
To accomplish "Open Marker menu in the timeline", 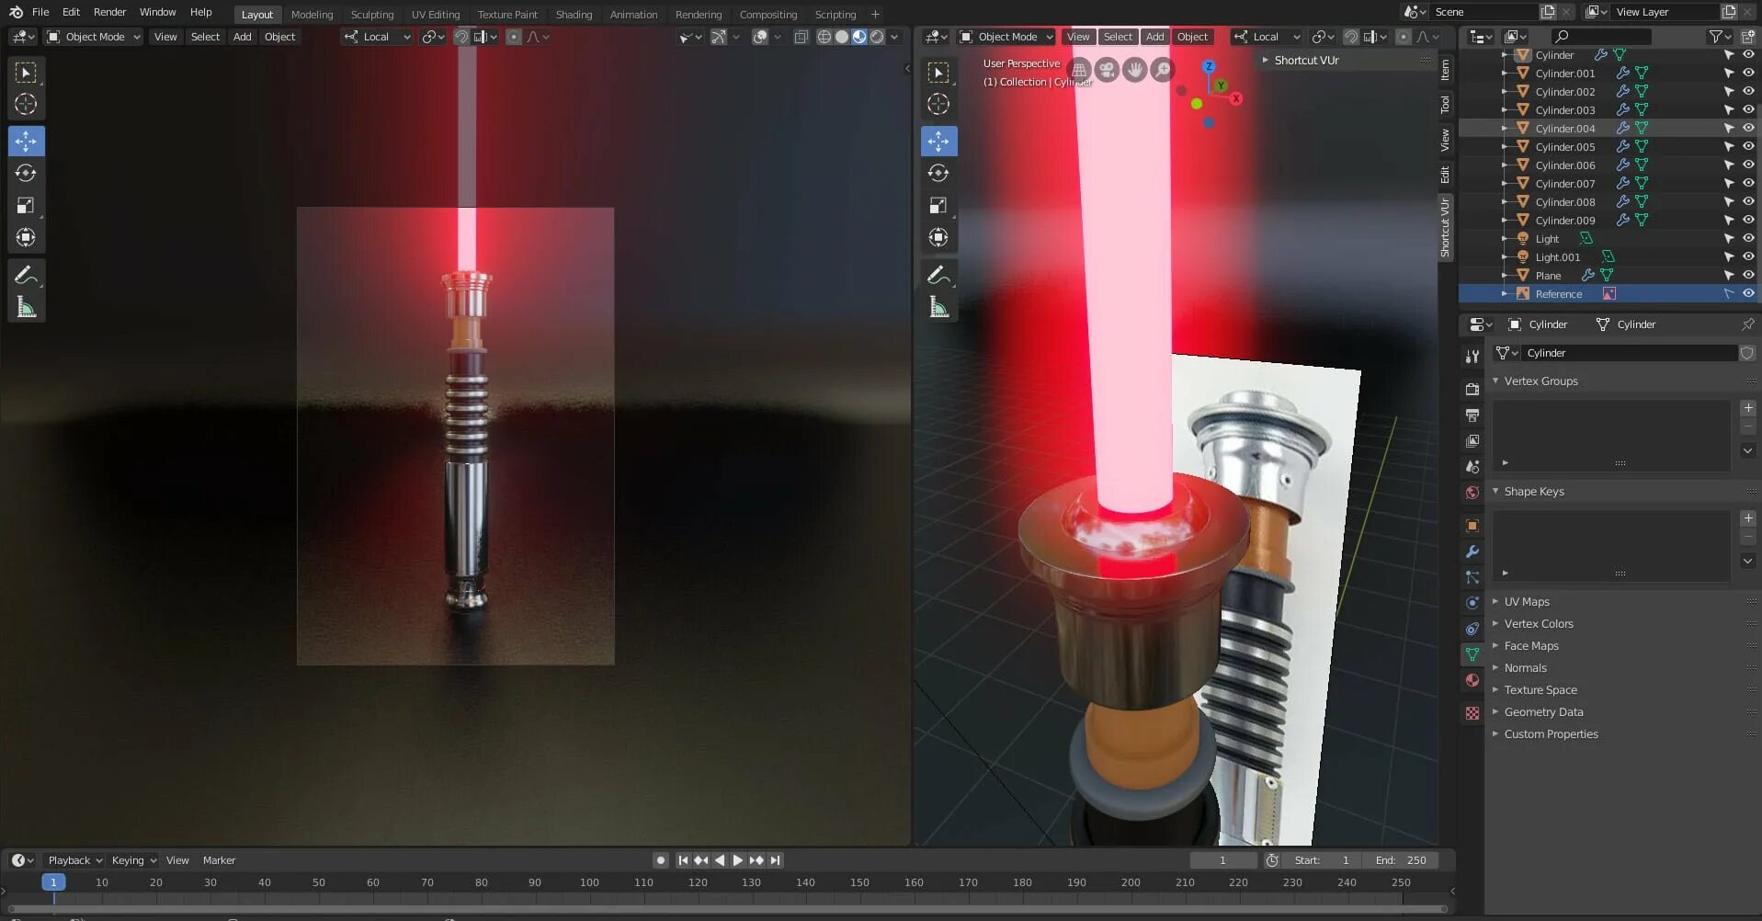I will [x=219, y=860].
